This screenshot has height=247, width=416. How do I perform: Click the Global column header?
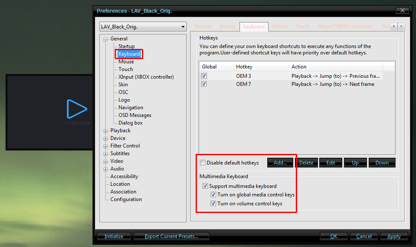click(216, 67)
